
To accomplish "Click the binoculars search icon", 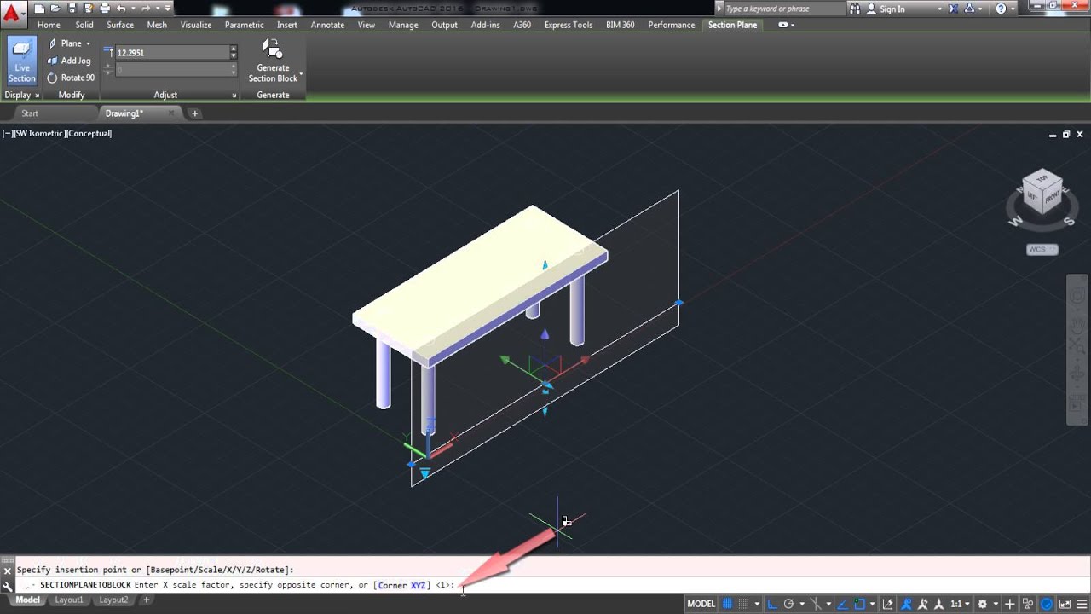I will 855,9.
